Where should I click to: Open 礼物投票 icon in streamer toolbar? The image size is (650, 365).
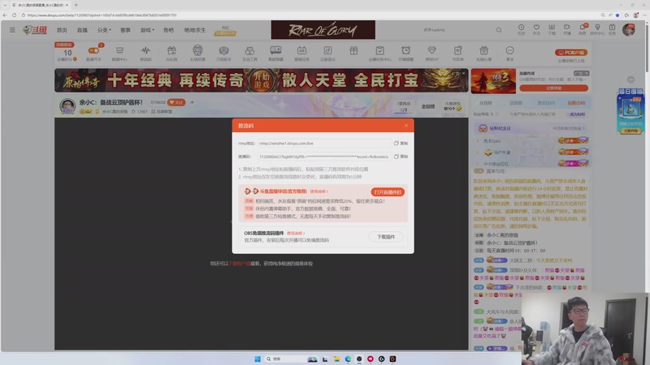tap(197, 54)
